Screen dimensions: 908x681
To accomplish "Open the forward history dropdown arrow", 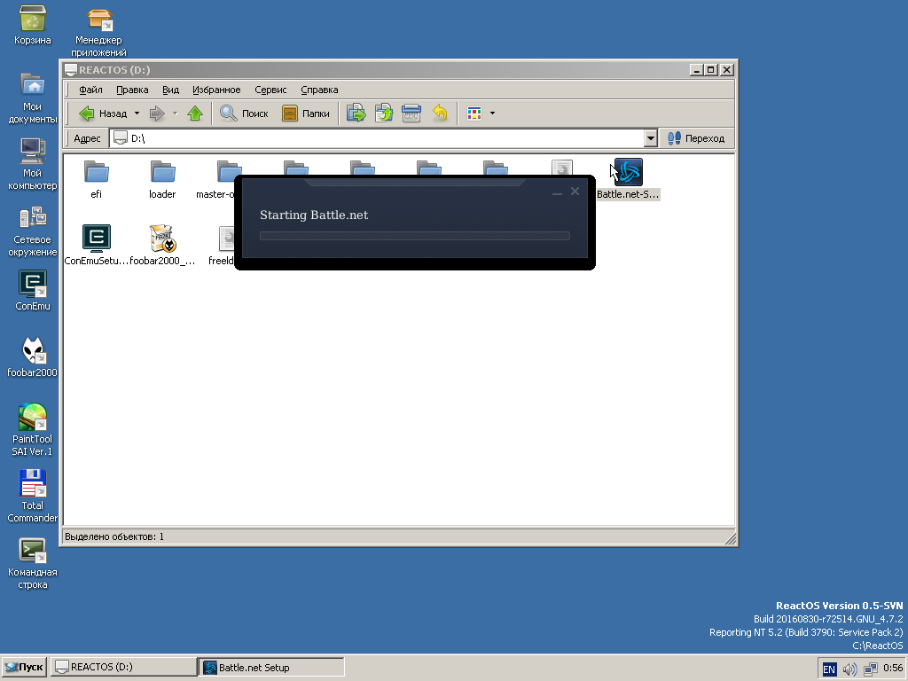I will 175,113.
